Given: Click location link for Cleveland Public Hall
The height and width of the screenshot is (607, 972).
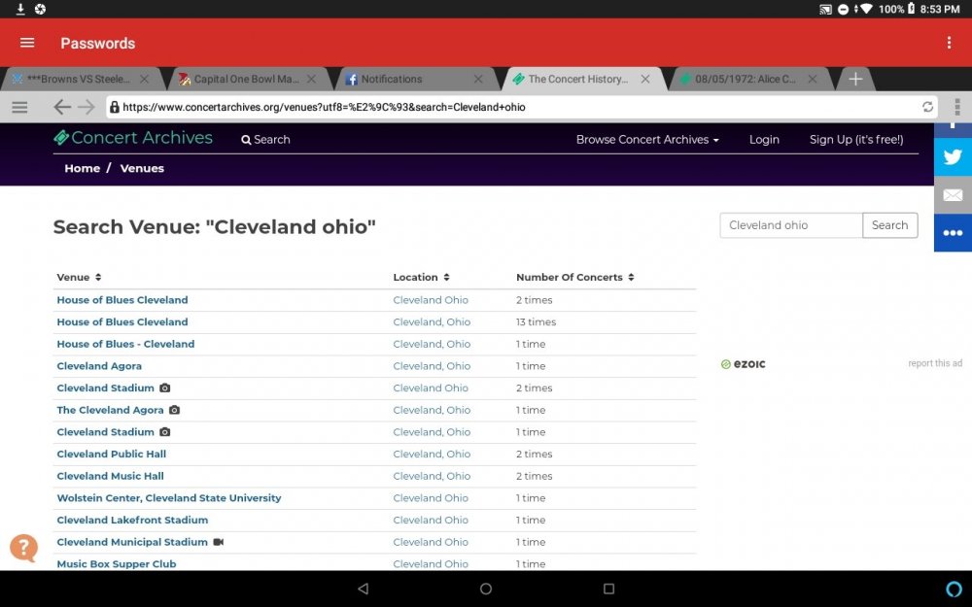Looking at the screenshot, I should coord(432,454).
